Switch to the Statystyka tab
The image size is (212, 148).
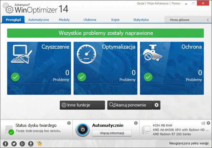point(141,20)
